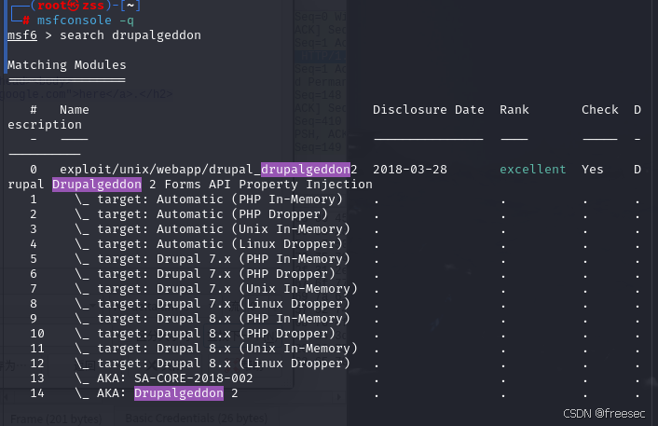
Task: Click 'Forms API Property Injection' description text
Action: (268, 185)
